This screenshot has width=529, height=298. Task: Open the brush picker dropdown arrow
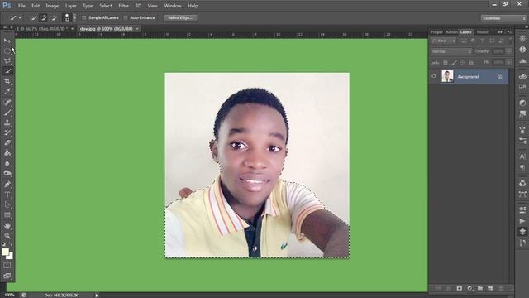pos(74,18)
